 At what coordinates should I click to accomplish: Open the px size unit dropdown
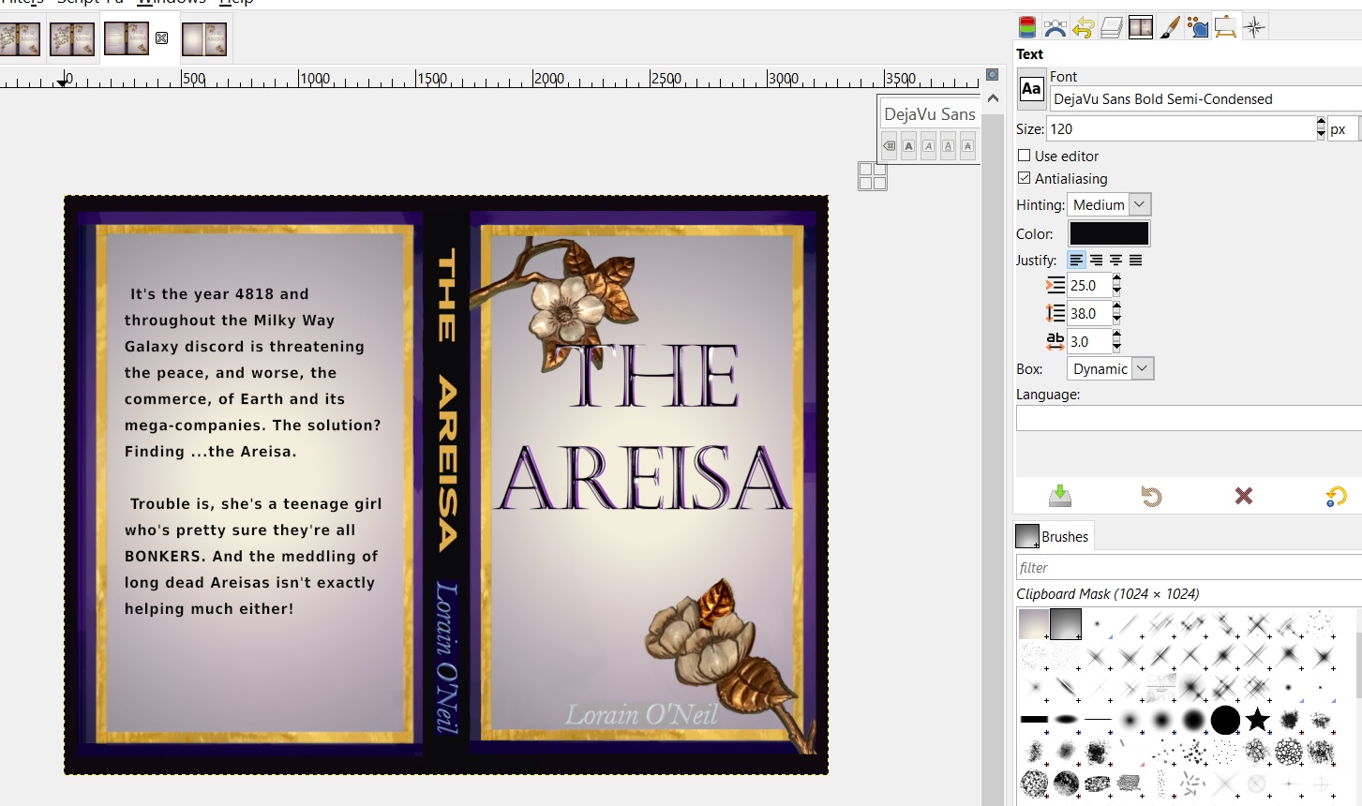1343,129
